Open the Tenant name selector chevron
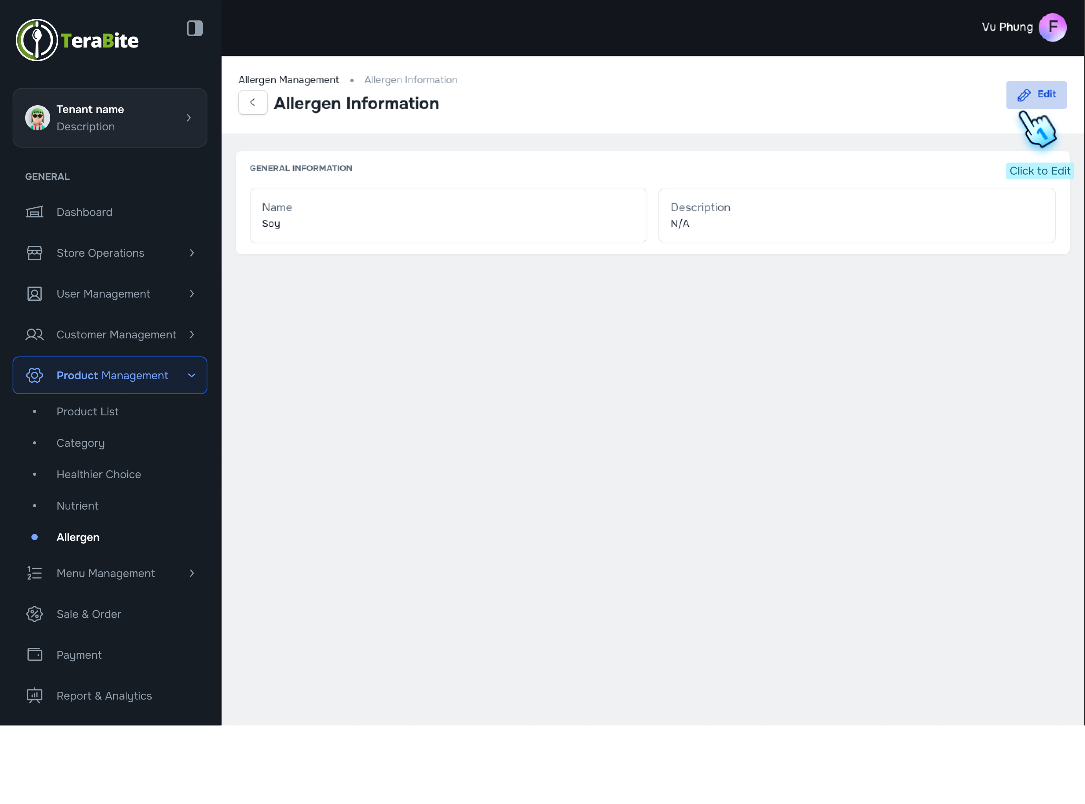Image resolution: width=1085 pixels, height=804 pixels. pyautogui.click(x=189, y=118)
